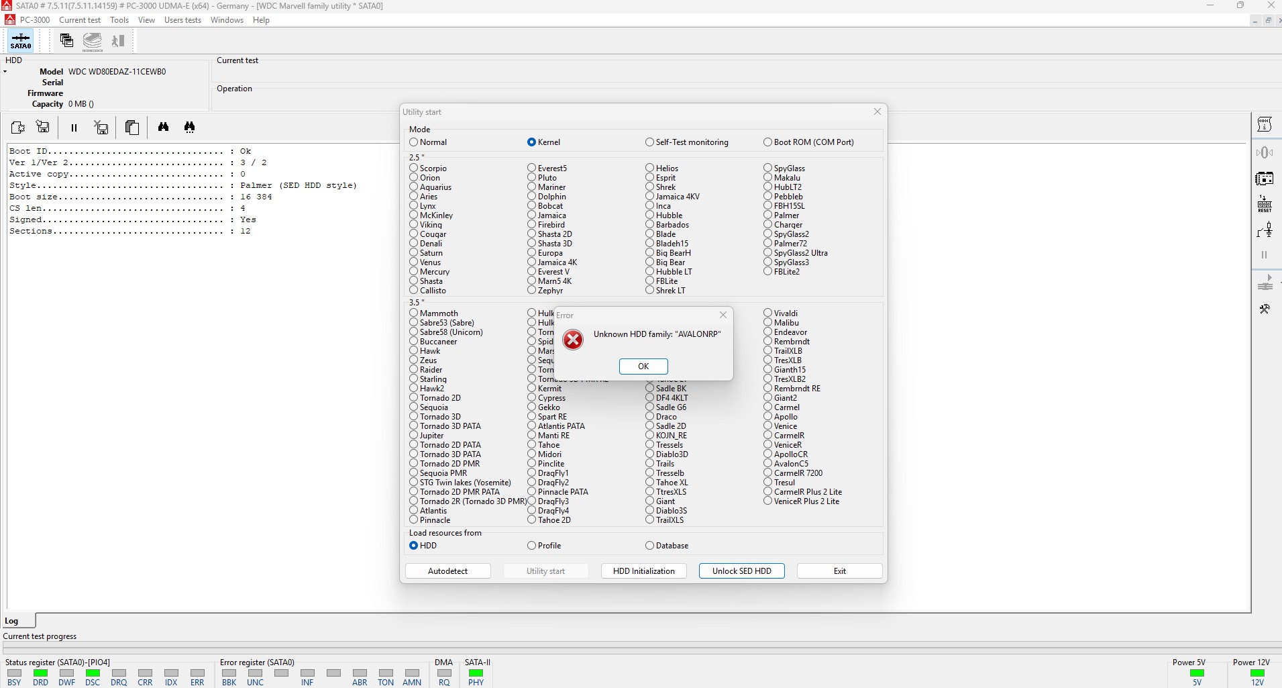Viewport: 1282px width, 688px height.
Task: Click the greyed running man exit icon
Action: coord(118,41)
